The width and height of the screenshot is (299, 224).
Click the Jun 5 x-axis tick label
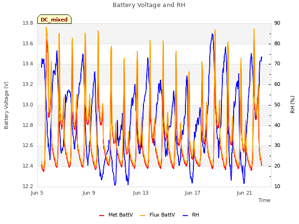click(37, 193)
